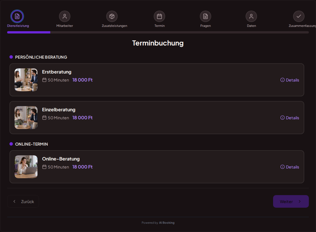Select the Erstberatung service thumbnail

[x=26, y=80]
